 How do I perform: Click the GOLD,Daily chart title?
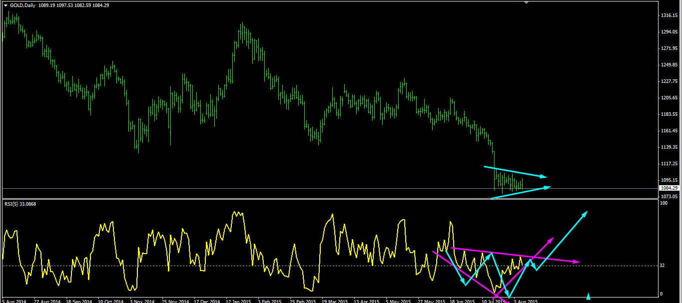pos(22,5)
